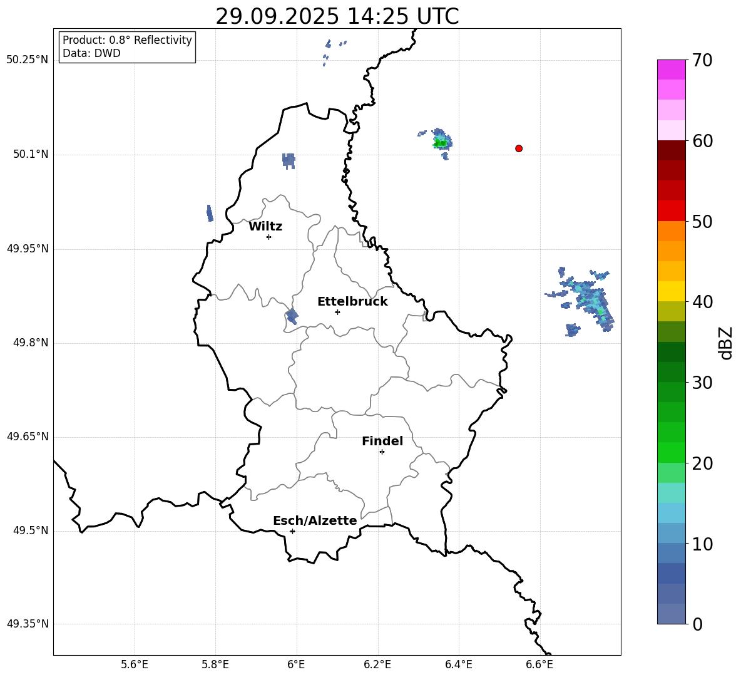Image resolution: width=741 pixels, height=677 pixels.
Task: Click the 10 tick label on colorbar
Action: coord(702,544)
